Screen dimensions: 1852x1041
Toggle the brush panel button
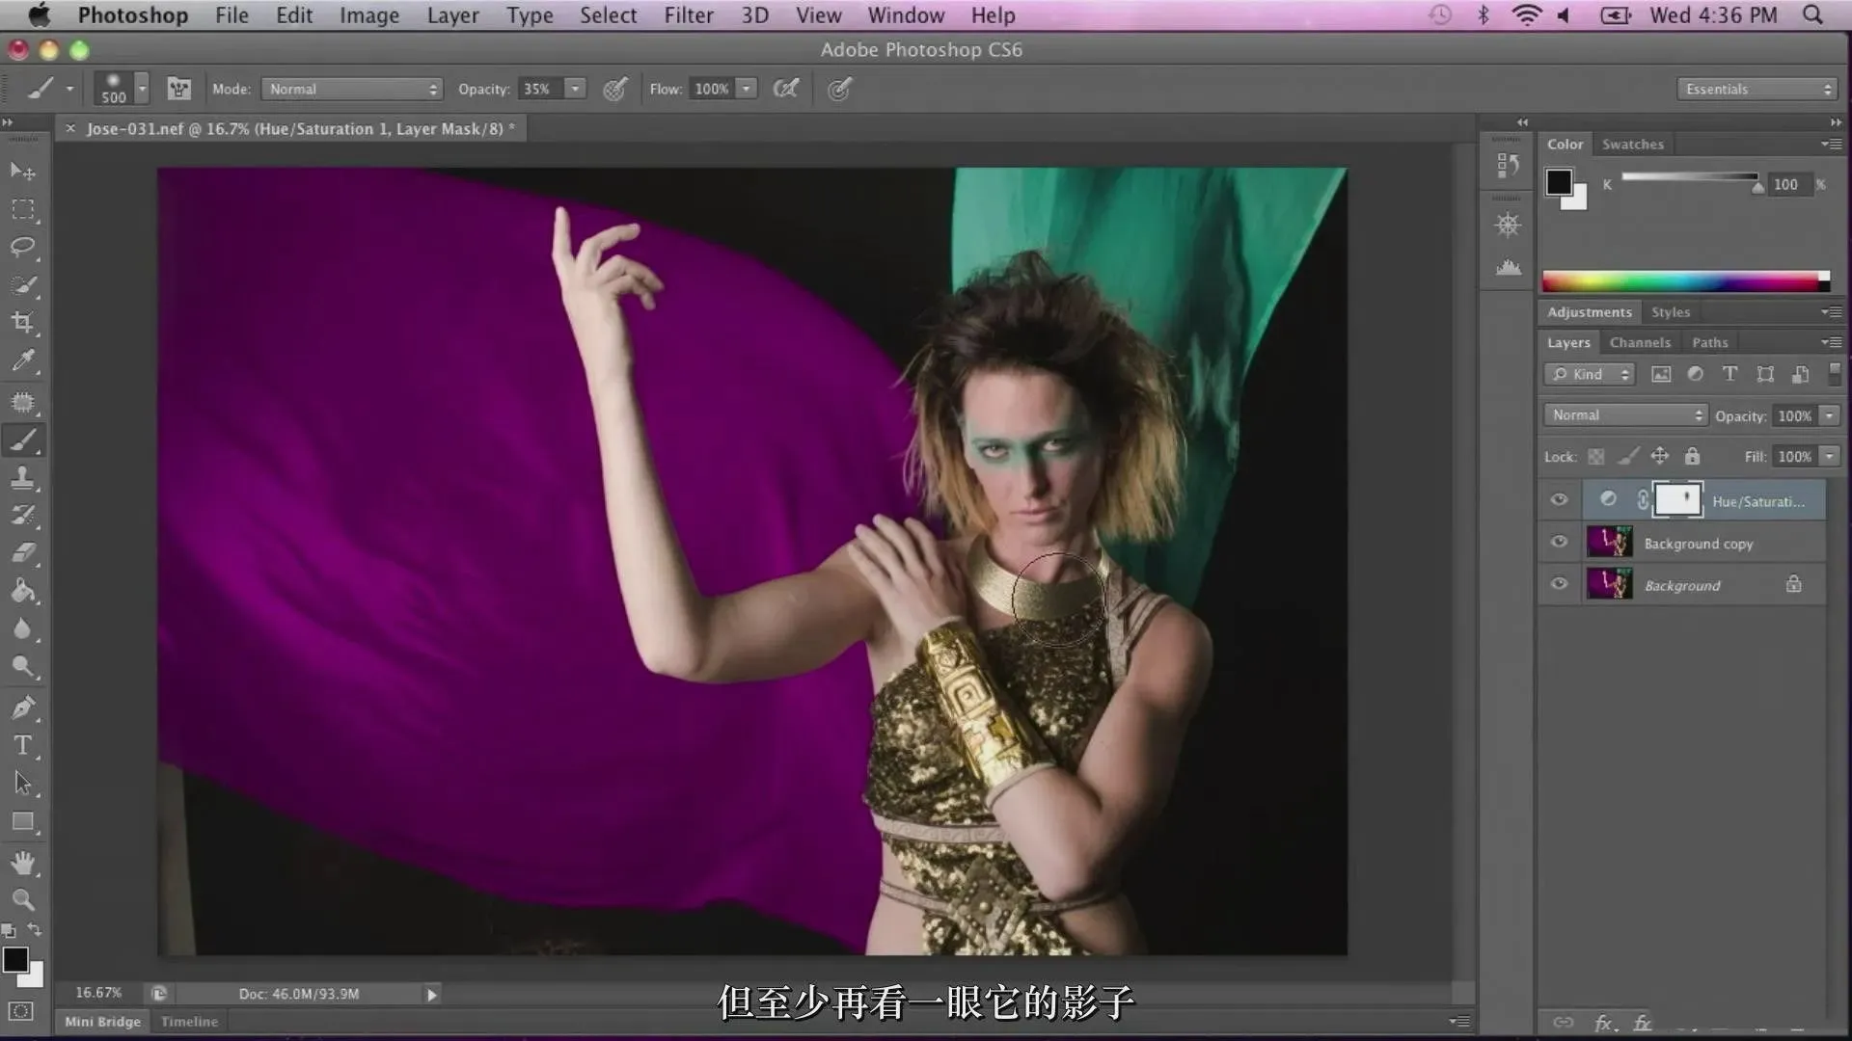tap(179, 89)
